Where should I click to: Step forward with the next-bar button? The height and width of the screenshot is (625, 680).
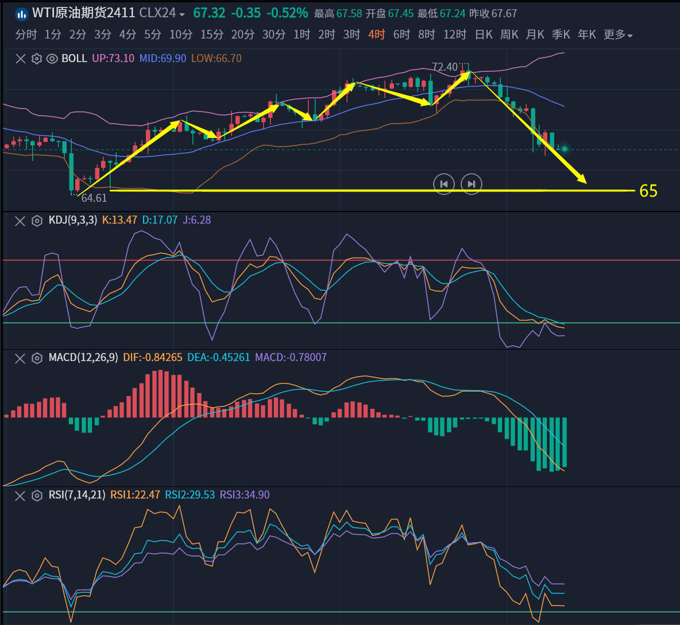(471, 184)
